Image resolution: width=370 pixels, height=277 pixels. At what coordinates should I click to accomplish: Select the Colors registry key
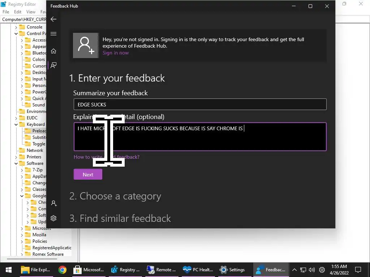(x=38, y=60)
